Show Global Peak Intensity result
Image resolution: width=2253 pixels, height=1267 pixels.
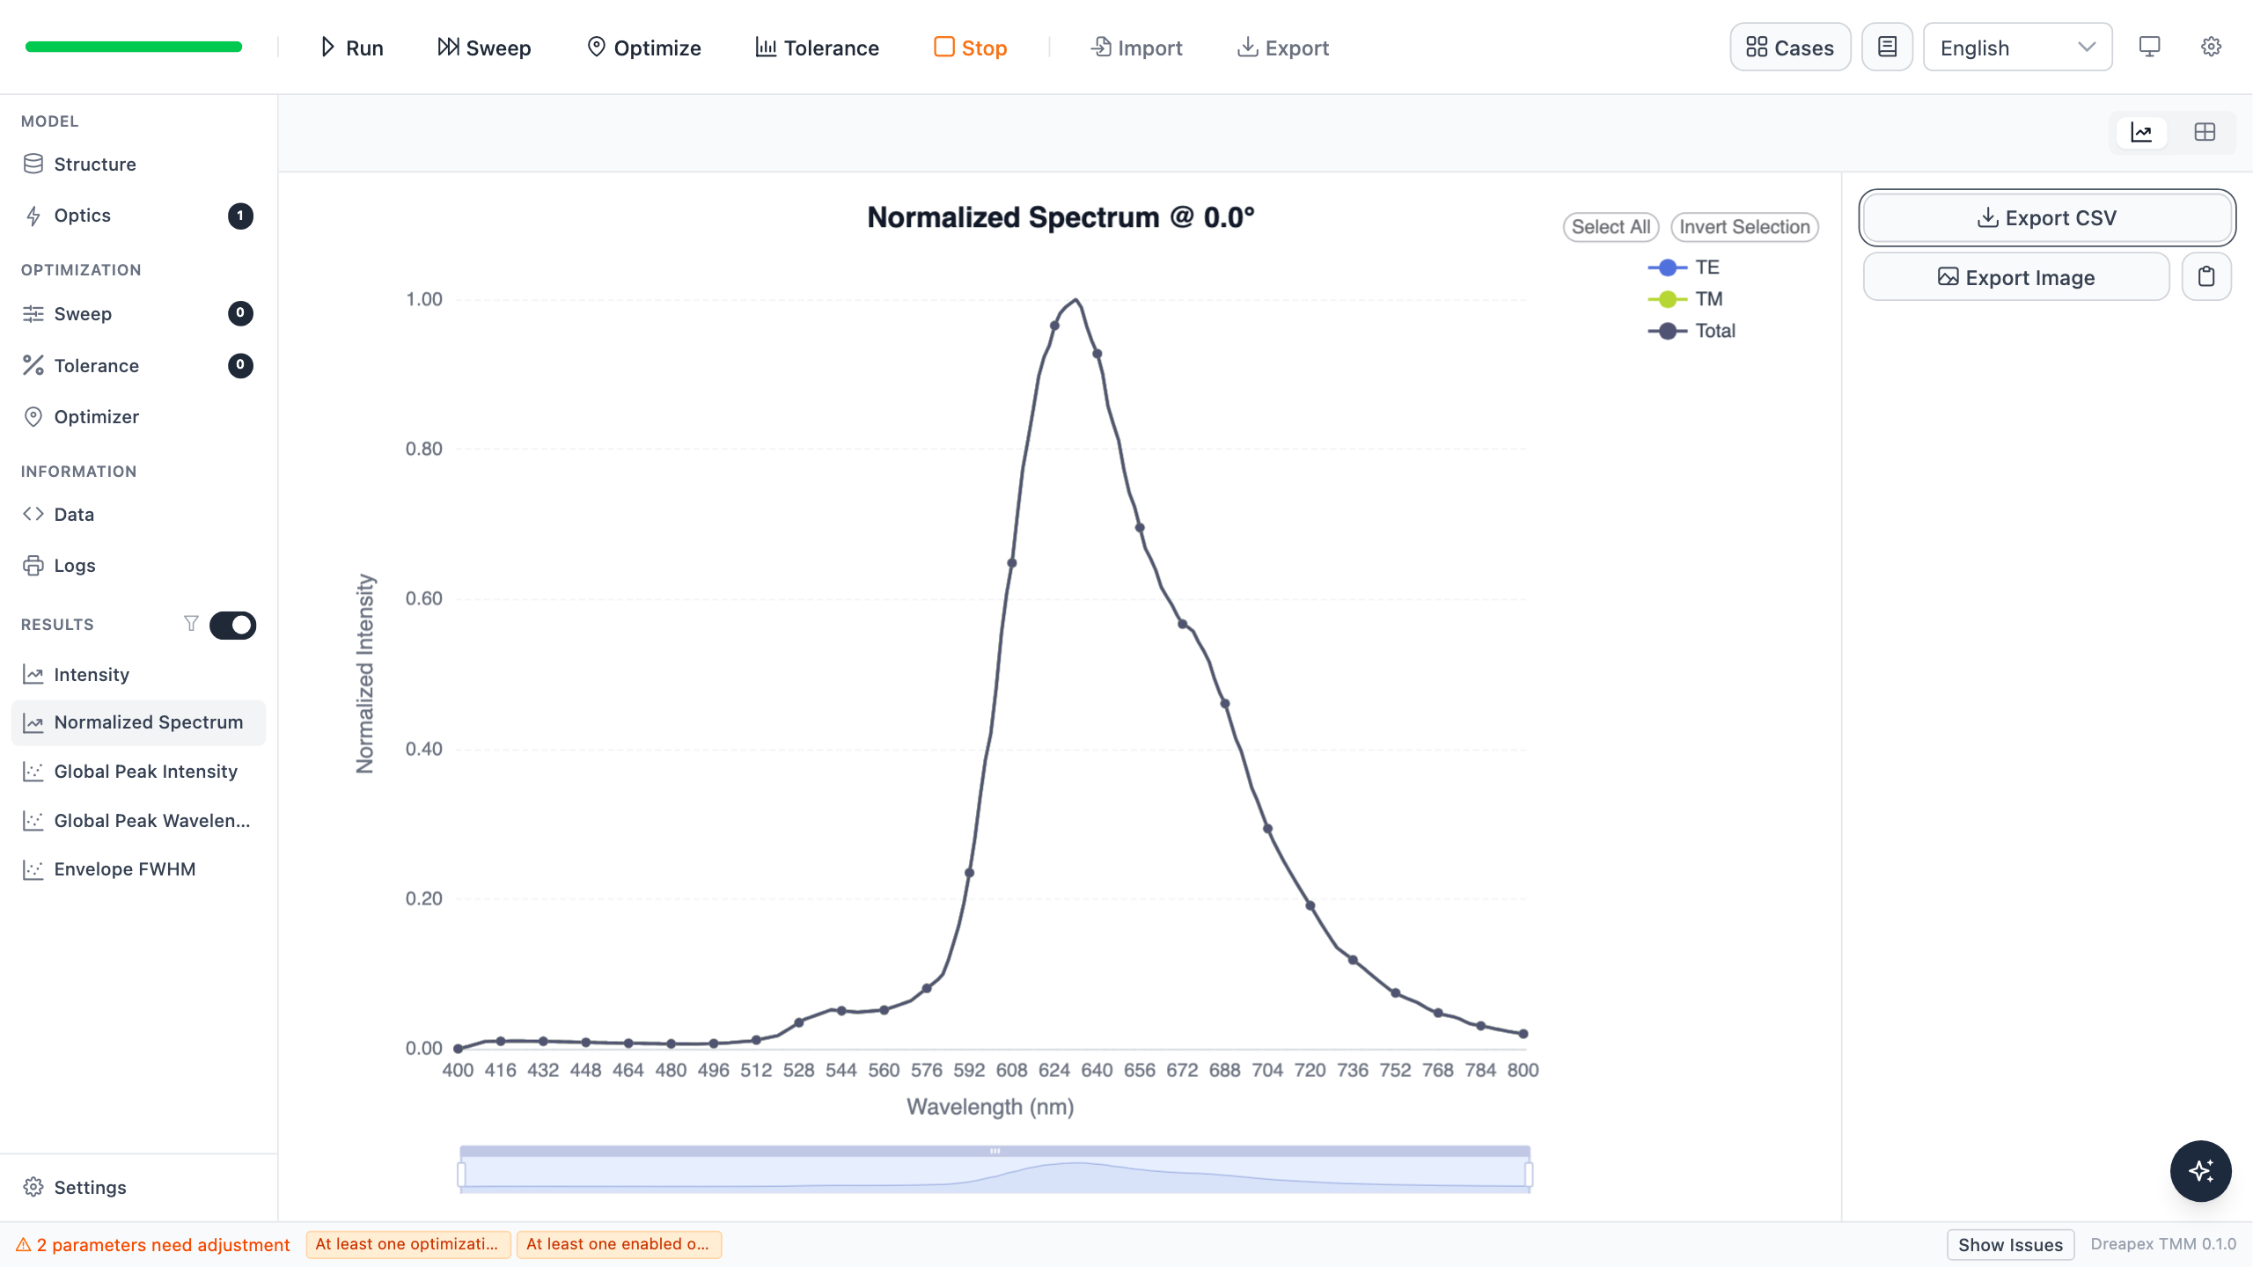coord(138,772)
